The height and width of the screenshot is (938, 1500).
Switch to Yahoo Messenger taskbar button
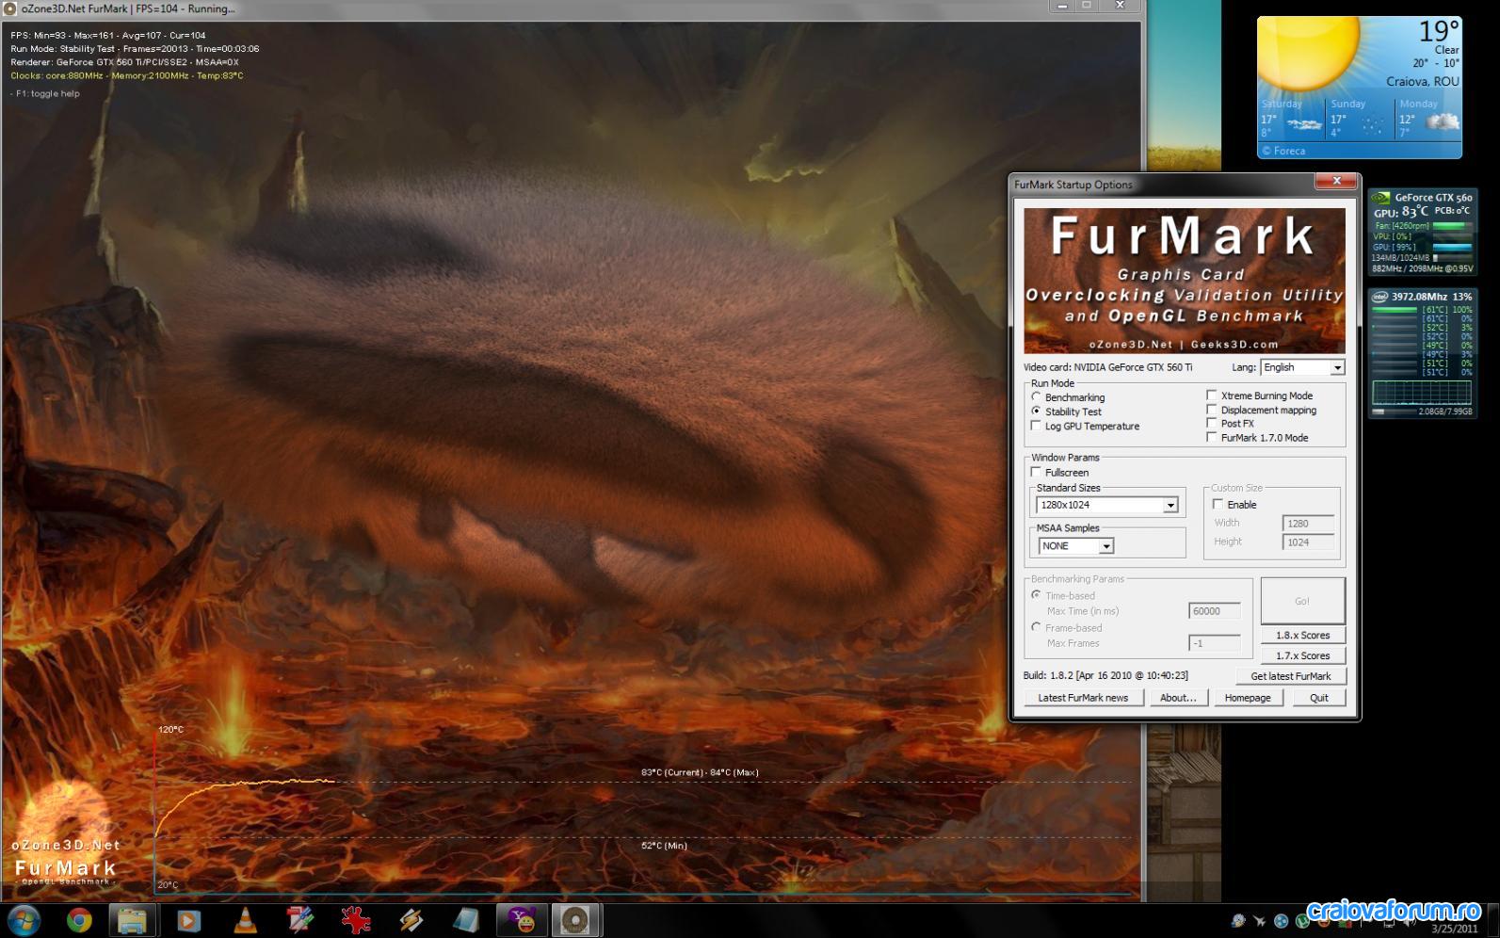tap(523, 920)
